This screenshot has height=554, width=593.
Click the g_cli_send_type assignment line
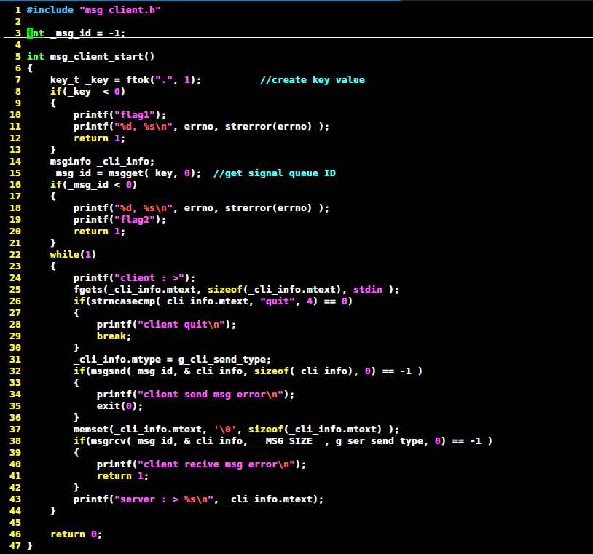172,360
